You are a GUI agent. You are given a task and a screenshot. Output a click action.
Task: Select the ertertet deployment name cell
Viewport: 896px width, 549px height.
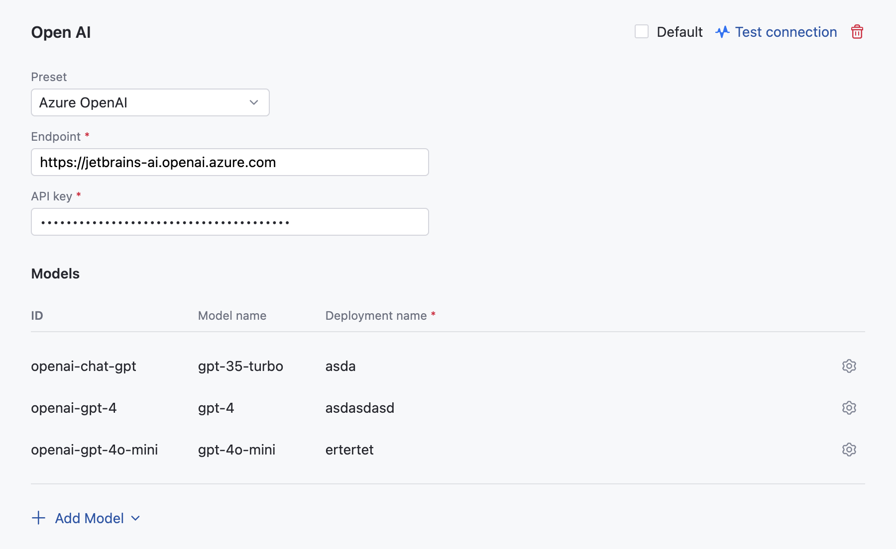349,450
